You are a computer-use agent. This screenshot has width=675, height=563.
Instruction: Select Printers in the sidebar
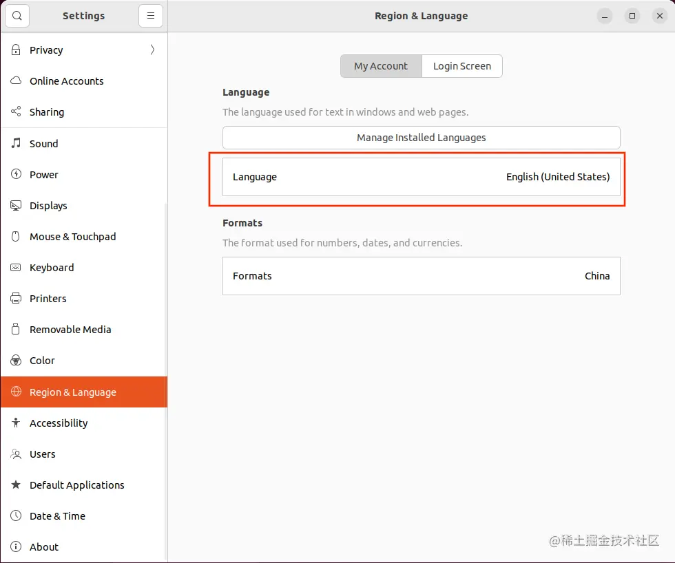[x=84, y=299]
